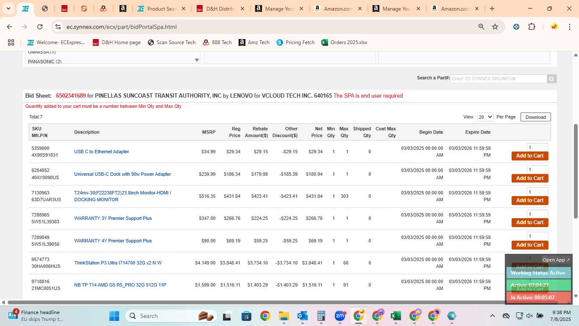Expand the manufacturer list dropdown arrow
The image size is (579, 326).
point(197,60)
